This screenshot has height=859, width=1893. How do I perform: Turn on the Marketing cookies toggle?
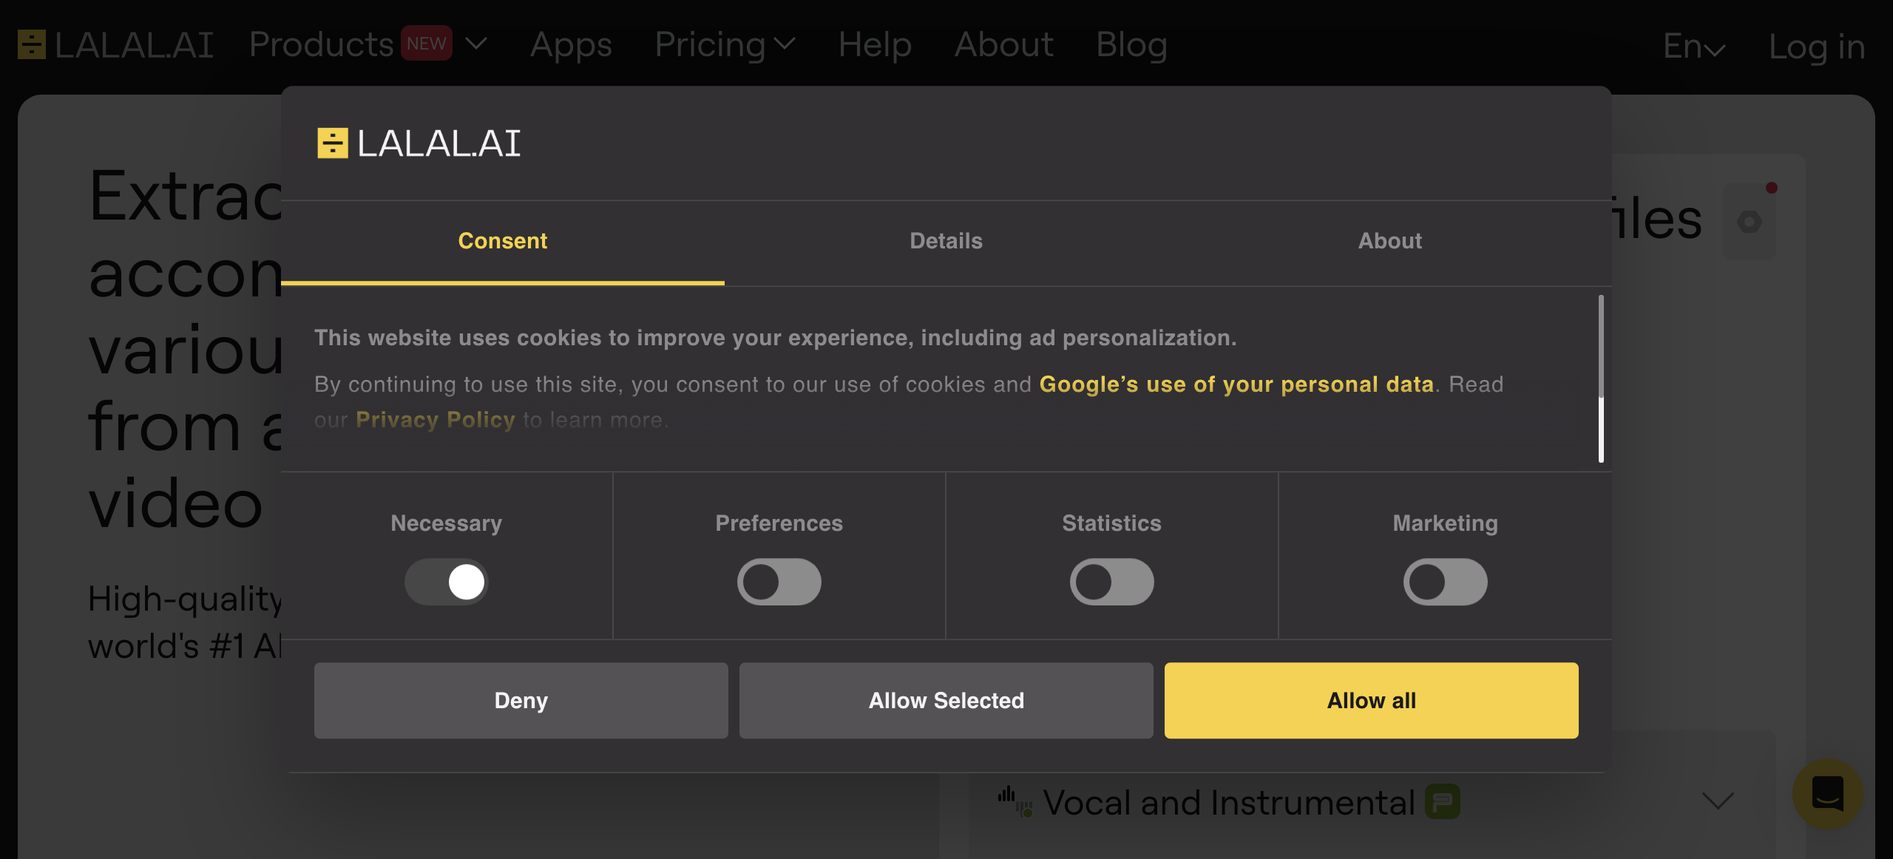point(1445,582)
